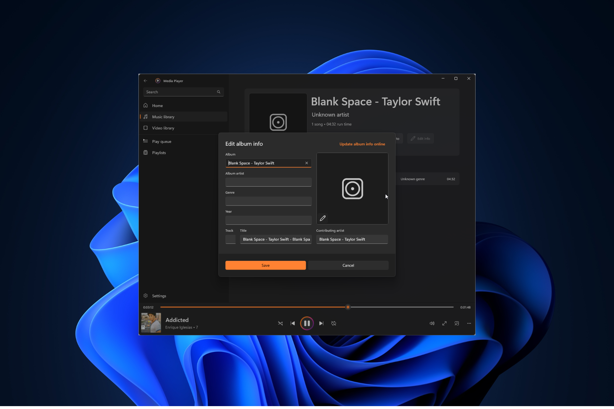The width and height of the screenshot is (614, 409).
Task: Open the Video library menu item
Action: (163, 128)
